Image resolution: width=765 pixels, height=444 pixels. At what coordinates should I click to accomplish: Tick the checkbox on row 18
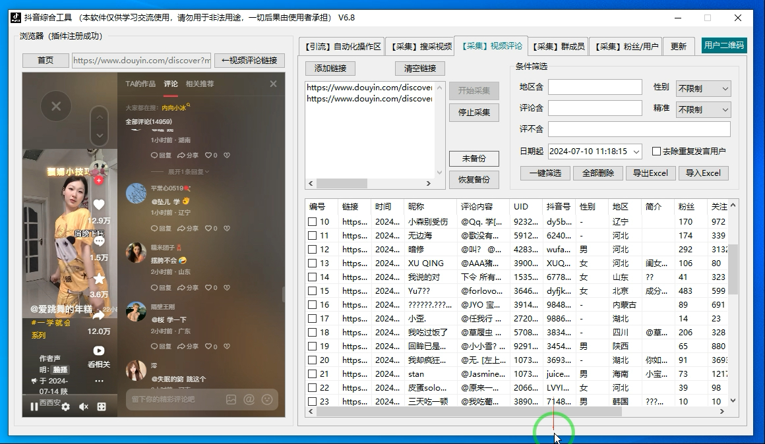click(312, 333)
